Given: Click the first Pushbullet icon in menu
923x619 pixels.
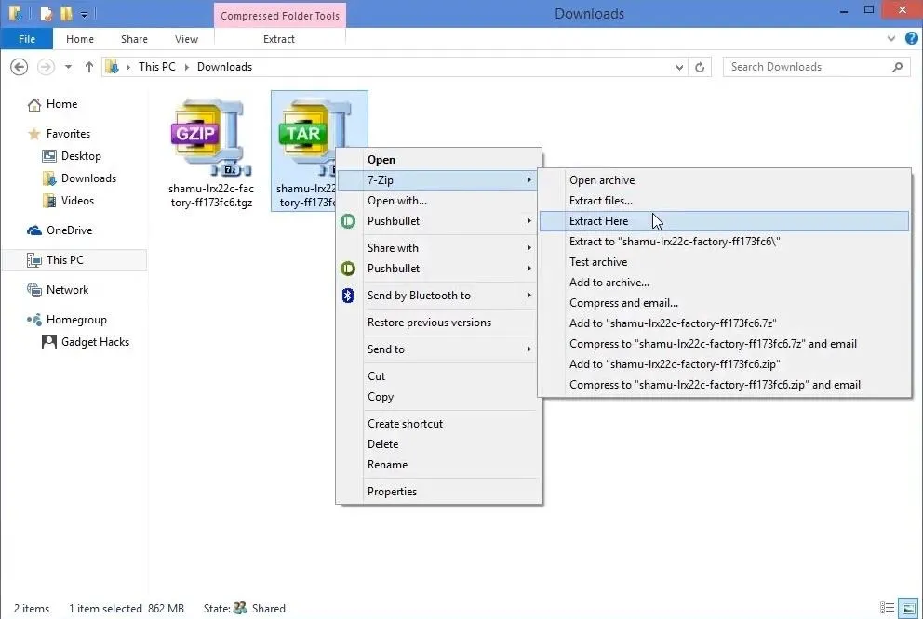Looking at the screenshot, I should (x=348, y=221).
